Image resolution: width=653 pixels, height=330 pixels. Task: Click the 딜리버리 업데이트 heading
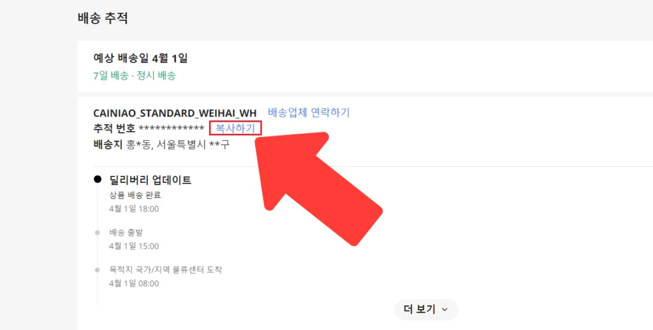click(150, 180)
